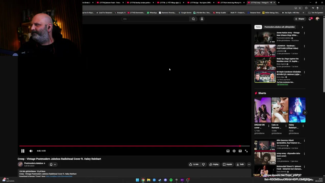Select the Tümü filter chip

pos(258,27)
